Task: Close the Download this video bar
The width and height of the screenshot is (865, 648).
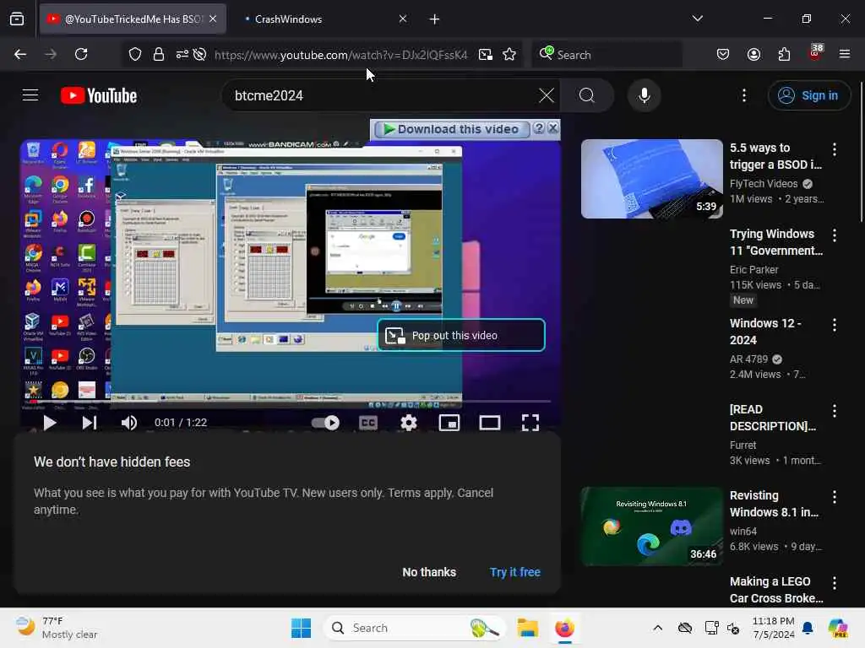Action: click(x=552, y=128)
